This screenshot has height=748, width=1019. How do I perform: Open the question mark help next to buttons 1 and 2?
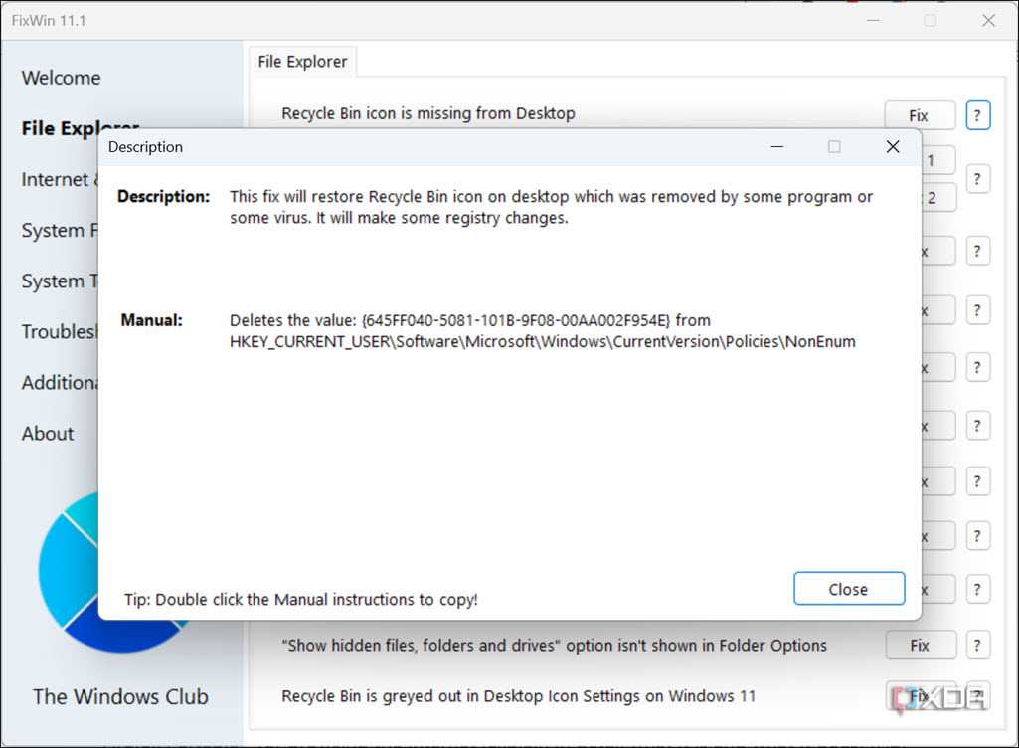coord(977,179)
